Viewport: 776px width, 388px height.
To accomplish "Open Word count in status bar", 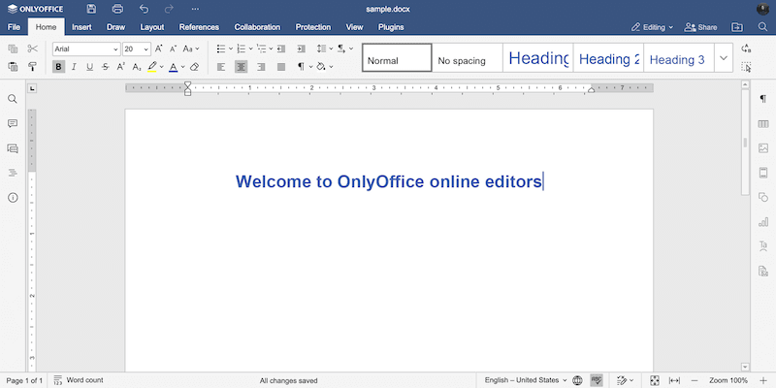I will click(79, 380).
